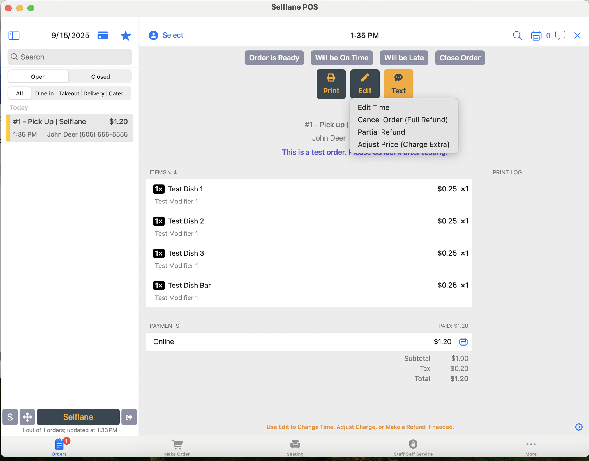This screenshot has height=461, width=589.
Task: Filter orders by Takeout
Action: click(x=69, y=93)
